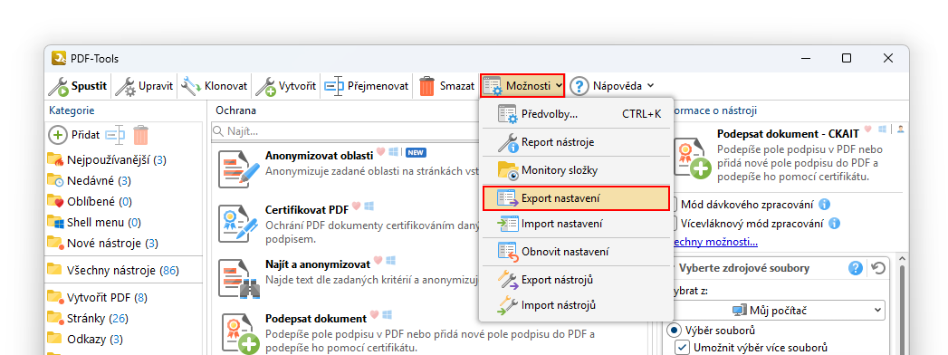
Task: Select the Výběr souborů radio button
Action: (674, 331)
